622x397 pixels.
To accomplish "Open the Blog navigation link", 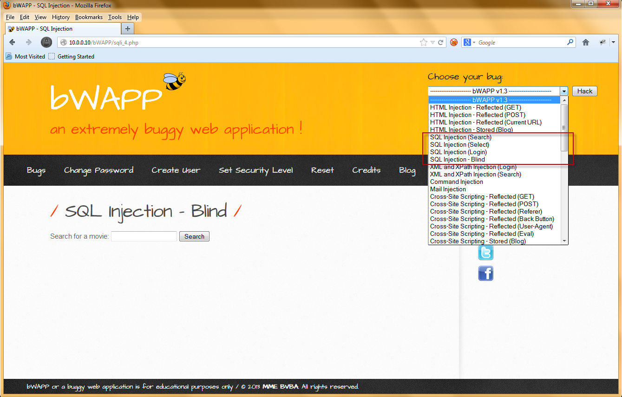I will tap(407, 170).
